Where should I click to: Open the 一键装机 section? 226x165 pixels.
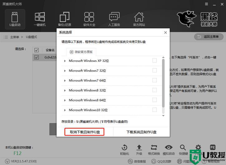click(x=40, y=19)
